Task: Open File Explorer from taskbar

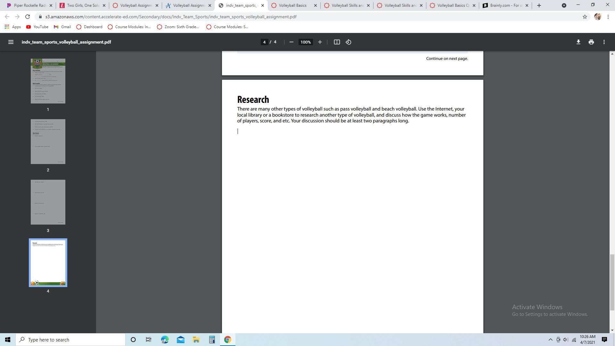Action: coord(196,340)
